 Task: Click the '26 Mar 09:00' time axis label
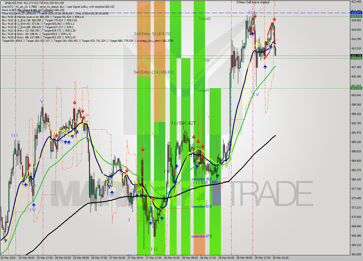coord(81,258)
